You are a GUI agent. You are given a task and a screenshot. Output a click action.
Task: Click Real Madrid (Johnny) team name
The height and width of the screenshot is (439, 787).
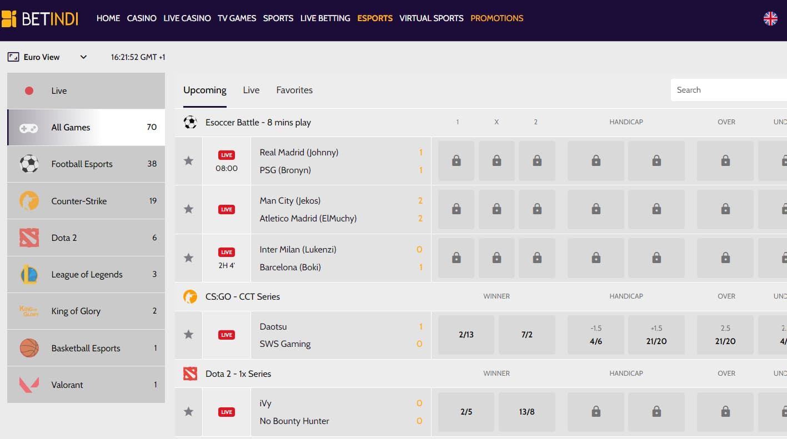[x=299, y=152]
